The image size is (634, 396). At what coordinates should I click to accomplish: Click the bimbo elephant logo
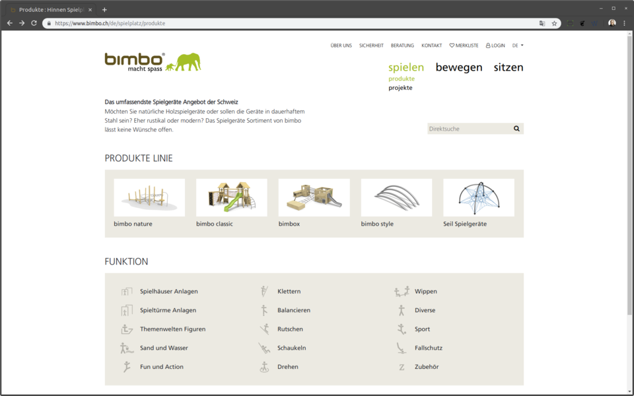[153, 62]
